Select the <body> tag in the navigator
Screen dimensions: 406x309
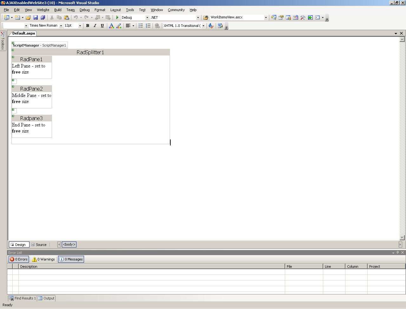69,244
